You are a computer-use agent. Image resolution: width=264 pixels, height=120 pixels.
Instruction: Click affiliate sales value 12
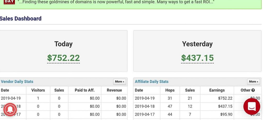coord(190,107)
